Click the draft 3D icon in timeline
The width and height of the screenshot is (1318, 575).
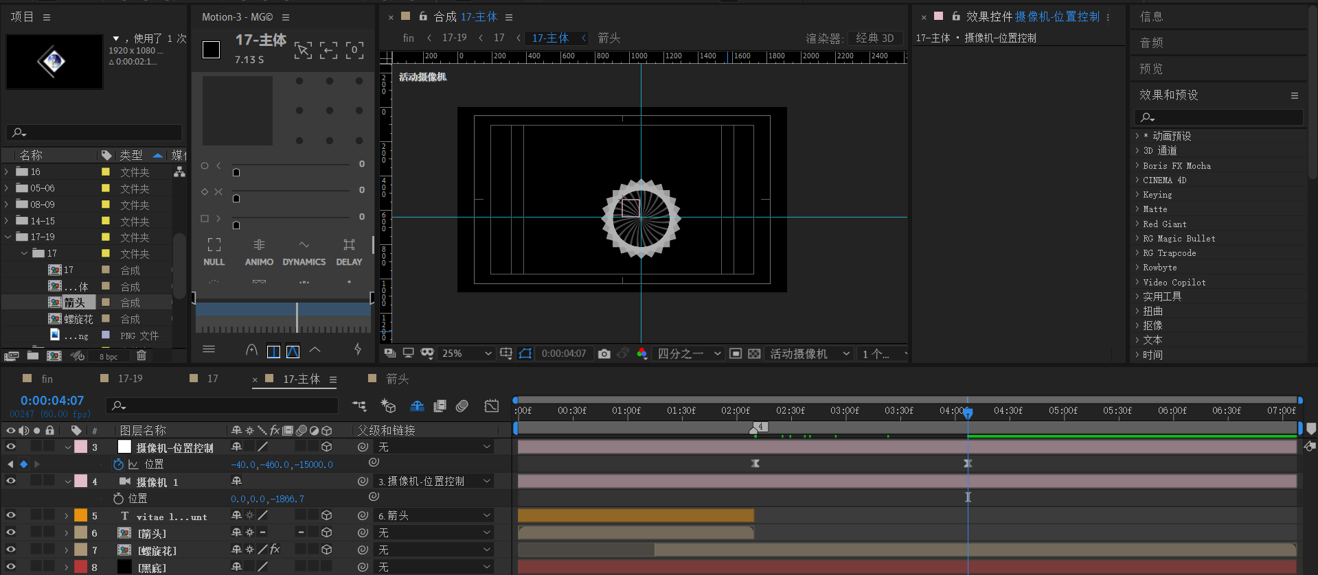pyautogui.click(x=388, y=406)
